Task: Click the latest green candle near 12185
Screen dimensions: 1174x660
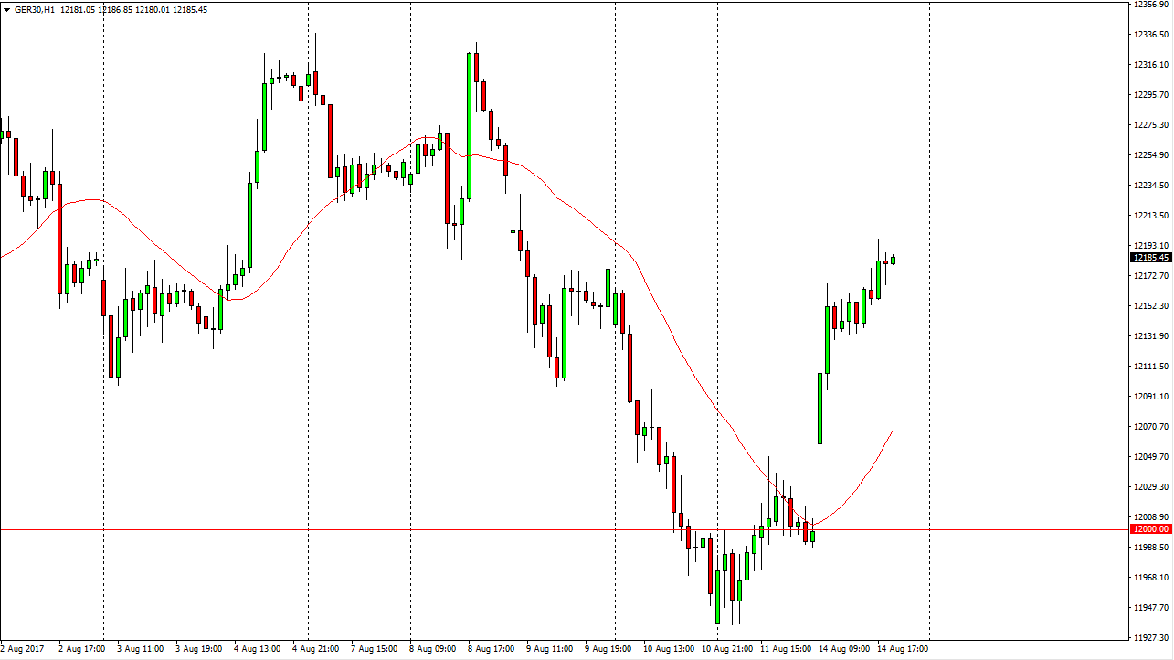Action: pos(893,261)
